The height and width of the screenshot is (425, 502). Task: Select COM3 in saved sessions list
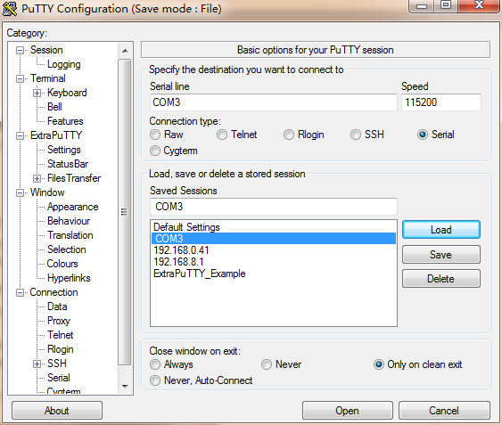click(274, 239)
